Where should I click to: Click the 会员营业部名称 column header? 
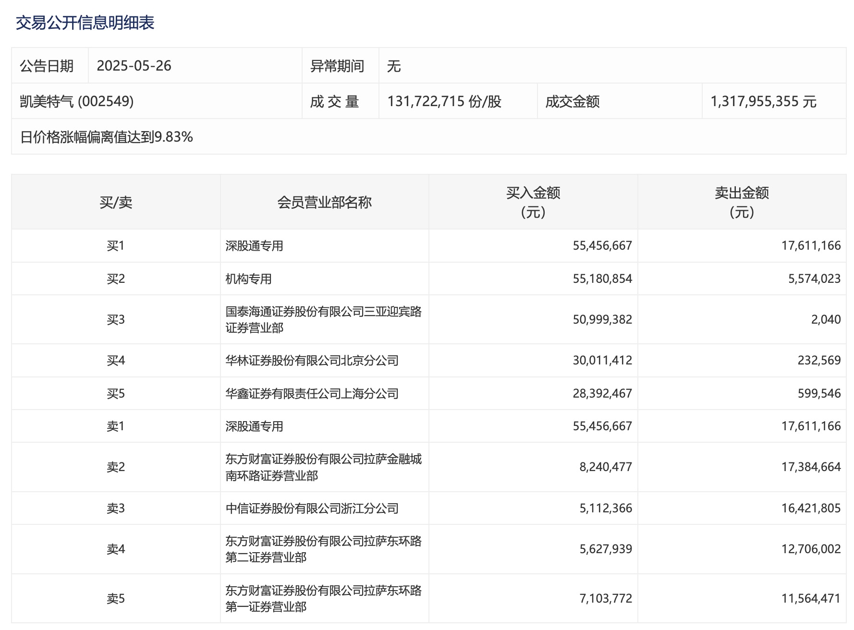(324, 202)
